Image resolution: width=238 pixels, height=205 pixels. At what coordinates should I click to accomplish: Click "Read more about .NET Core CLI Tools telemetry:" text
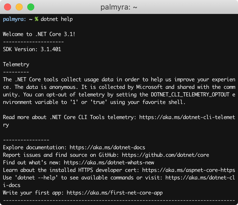[70, 117]
